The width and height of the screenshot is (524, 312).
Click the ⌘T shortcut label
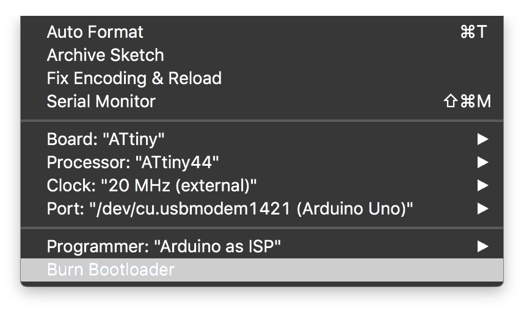pyautogui.click(x=473, y=32)
